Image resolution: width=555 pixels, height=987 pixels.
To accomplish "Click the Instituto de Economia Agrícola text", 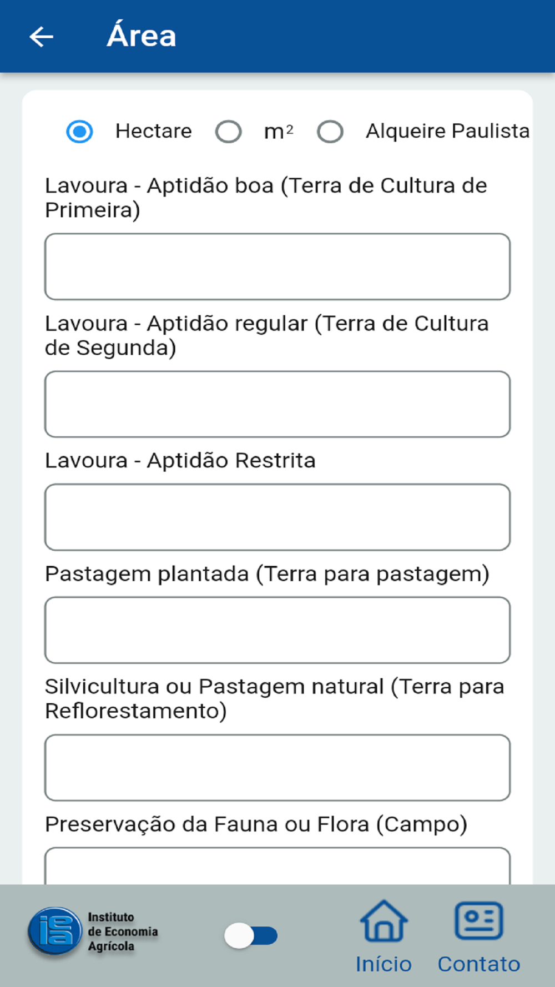I will click(x=123, y=931).
